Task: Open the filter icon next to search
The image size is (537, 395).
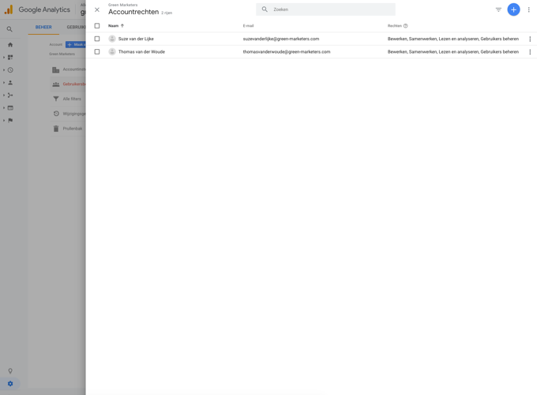Action: pos(498,9)
